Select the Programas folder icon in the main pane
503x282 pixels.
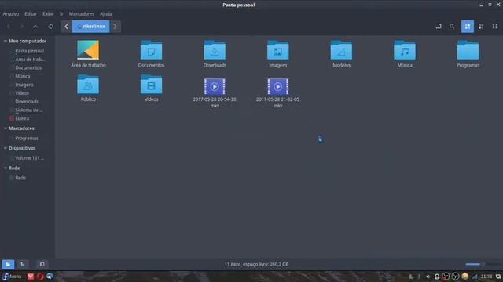[468, 50]
